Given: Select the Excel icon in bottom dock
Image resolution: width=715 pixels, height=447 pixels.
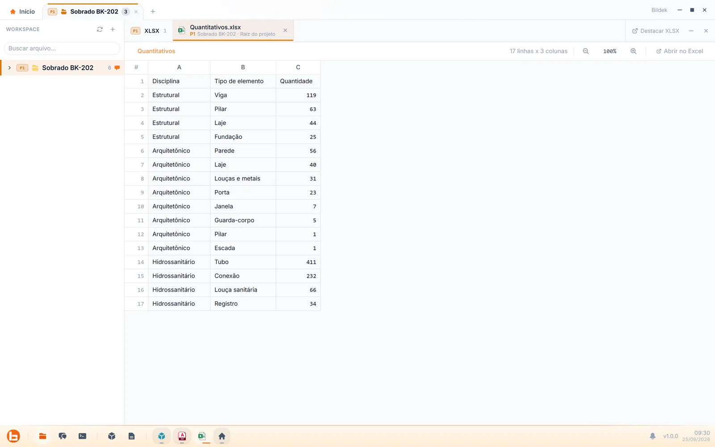Looking at the screenshot, I should tap(202, 436).
